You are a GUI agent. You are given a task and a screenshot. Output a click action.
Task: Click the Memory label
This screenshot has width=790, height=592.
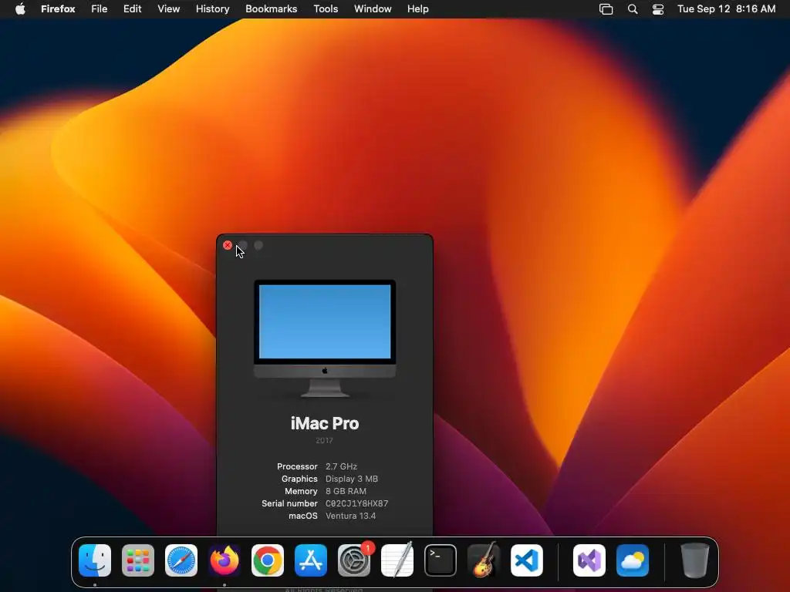[302, 491]
